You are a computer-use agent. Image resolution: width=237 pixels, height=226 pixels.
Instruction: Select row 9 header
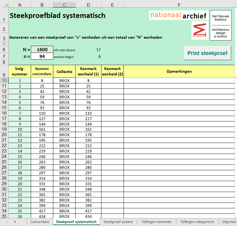click(x=4, y=71)
